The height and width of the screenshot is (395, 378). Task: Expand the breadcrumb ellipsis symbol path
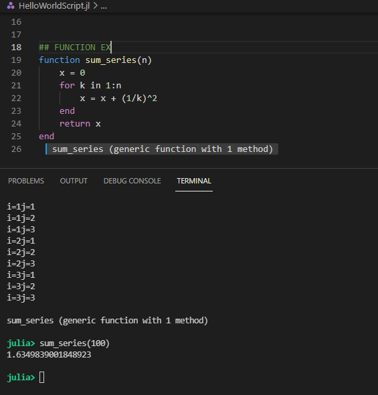coord(104,6)
